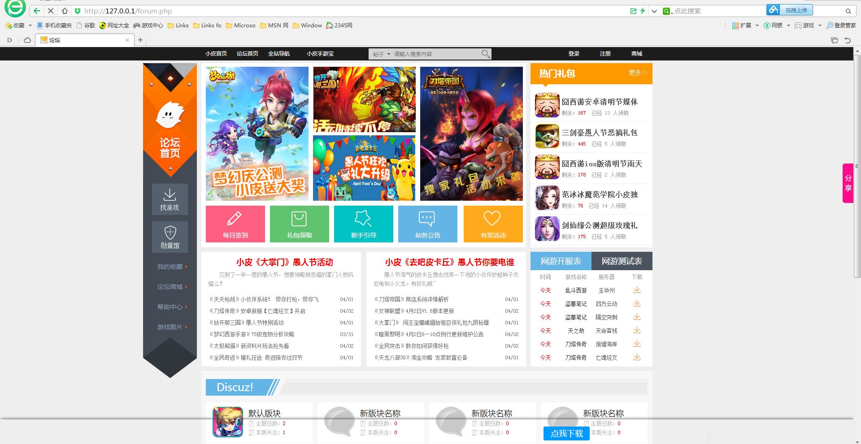Click 更多>> in 热门礼包 header
This screenshot has height=444, width=861.
pyautogui.click(x=638, y=73)
